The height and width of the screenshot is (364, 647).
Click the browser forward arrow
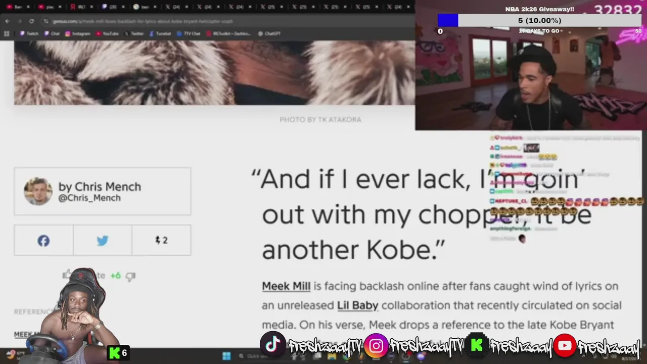tap(19, 21)
